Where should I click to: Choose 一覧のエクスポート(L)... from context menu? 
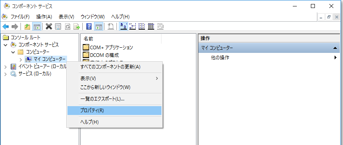coord(114,99)
